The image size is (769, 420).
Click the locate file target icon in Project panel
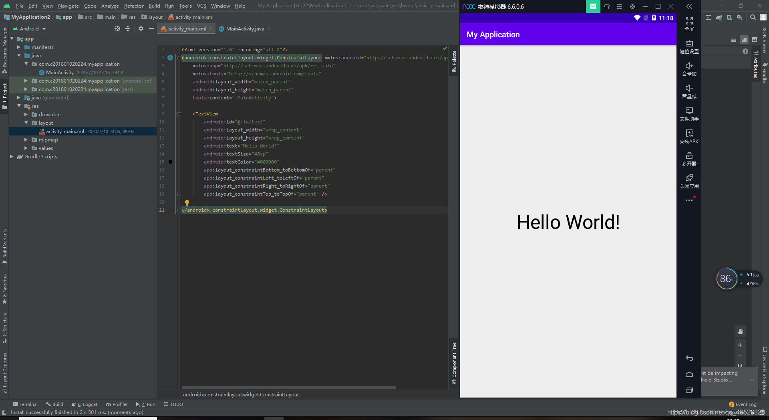117,28
